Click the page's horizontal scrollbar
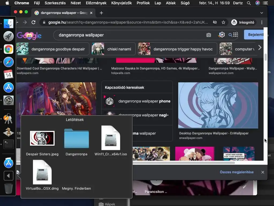The height and width of the screenshot is (206, 274). point(184,163)
